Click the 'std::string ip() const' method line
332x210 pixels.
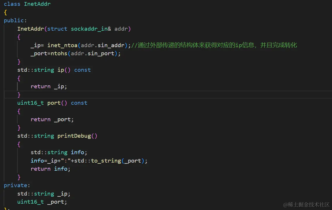click(54, 70)
